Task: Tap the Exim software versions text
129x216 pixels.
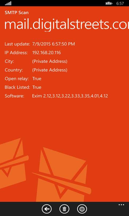Action: (x=70, y=96)
